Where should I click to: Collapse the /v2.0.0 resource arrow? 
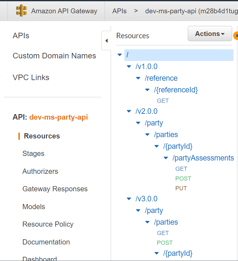click(129, 111)
